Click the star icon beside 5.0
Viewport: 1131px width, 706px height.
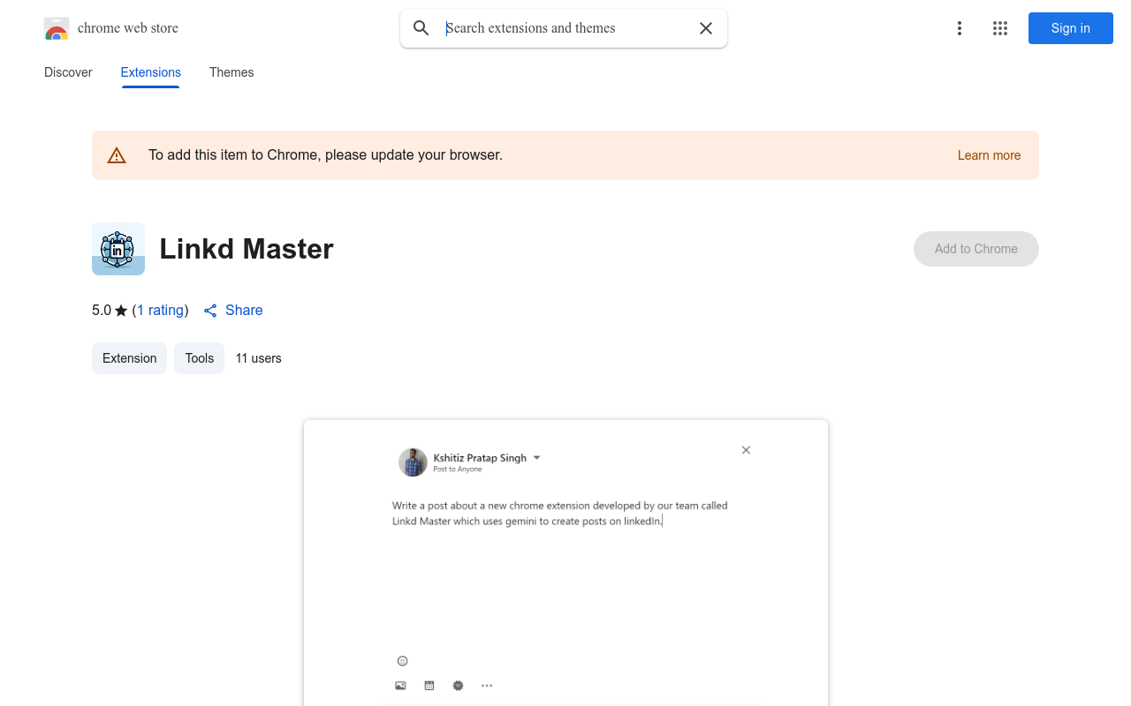pyautogui.click(x=121, y=311)
